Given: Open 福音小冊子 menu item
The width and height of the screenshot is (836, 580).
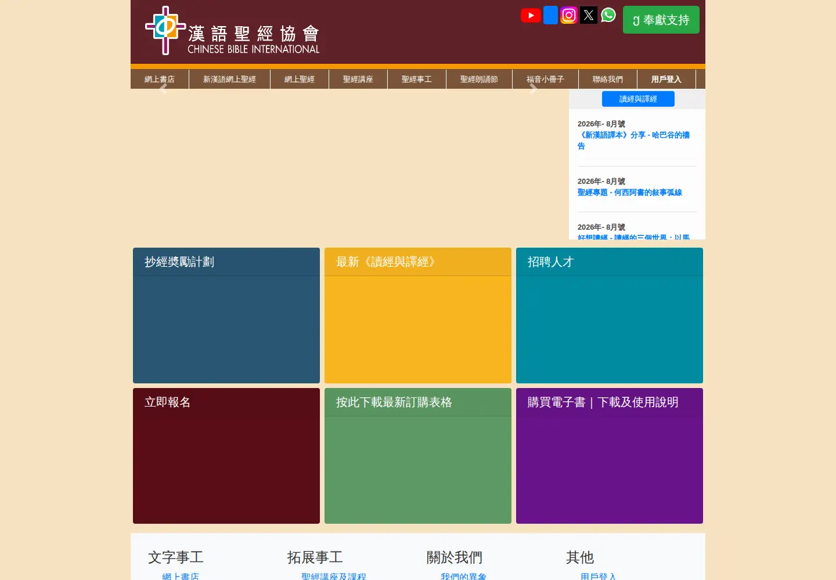Looking at the screenshot, I should click(x=545, y=79).
